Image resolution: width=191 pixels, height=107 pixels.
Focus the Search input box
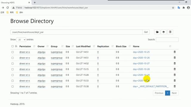167,40
